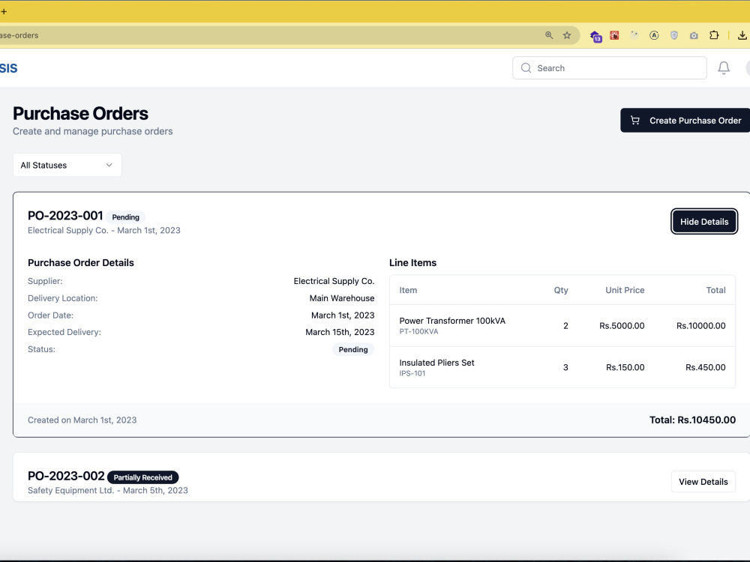Click quantity 2 for Power Transformer
Image resolution: width=750 pixels, height=562 pixels.
click(565, 326)
